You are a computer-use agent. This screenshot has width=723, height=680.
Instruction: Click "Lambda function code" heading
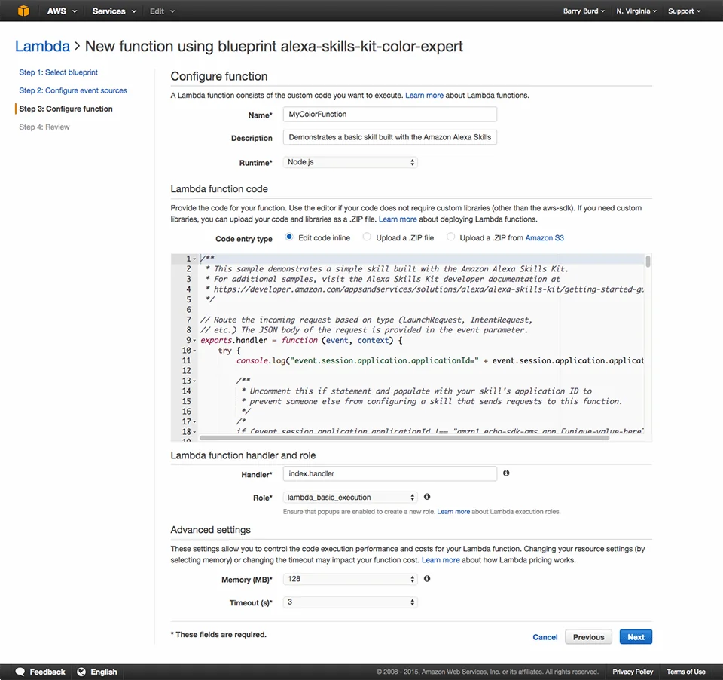[219, 188]
